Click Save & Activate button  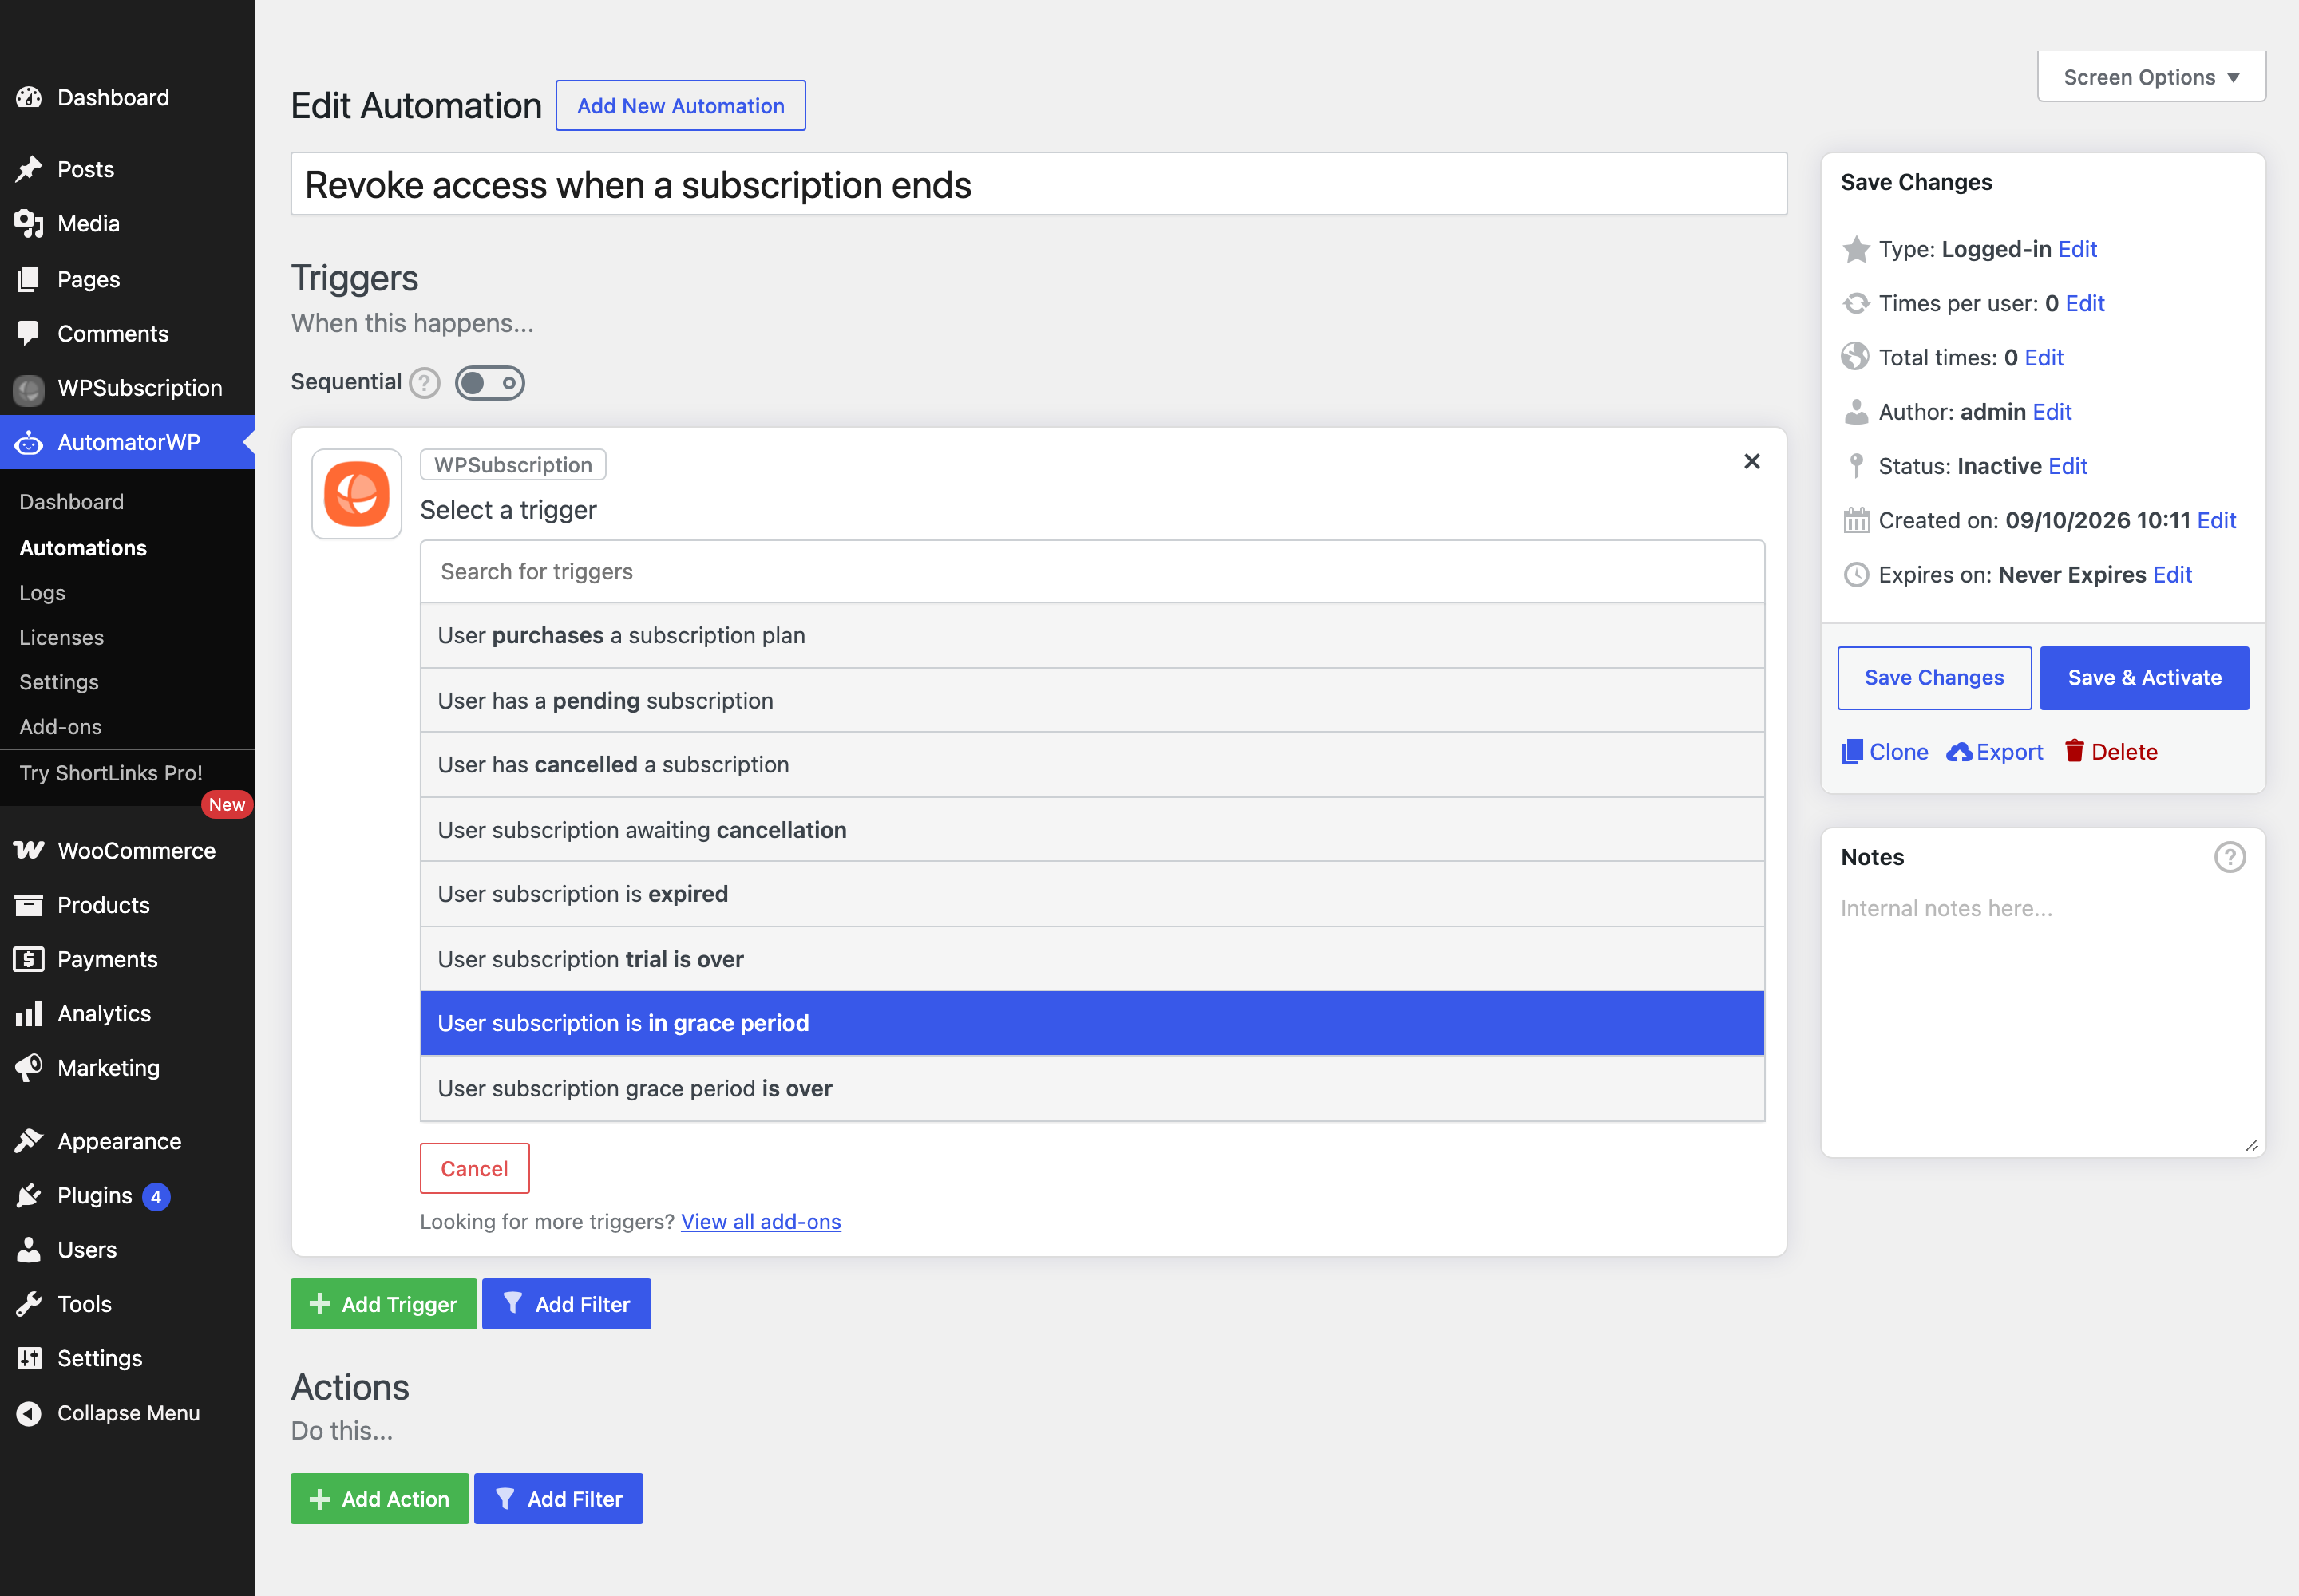2144,678
